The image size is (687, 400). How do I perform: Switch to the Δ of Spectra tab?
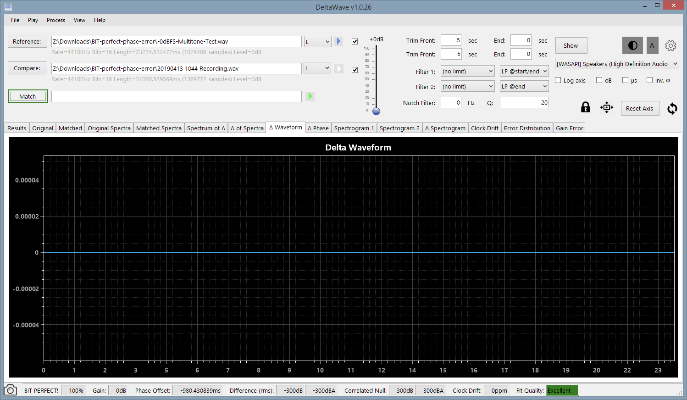[x=247, y=128]
